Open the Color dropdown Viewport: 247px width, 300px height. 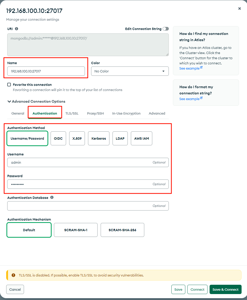tap(130, 71)
